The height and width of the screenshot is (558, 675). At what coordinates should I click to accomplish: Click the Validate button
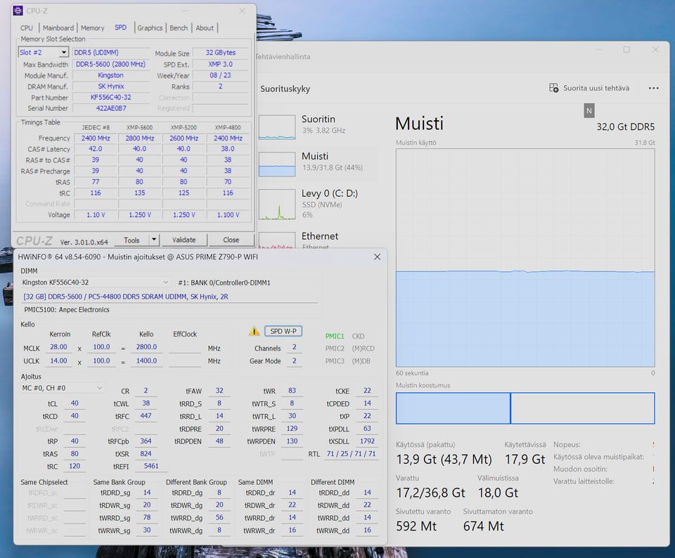tap(184, 240)
